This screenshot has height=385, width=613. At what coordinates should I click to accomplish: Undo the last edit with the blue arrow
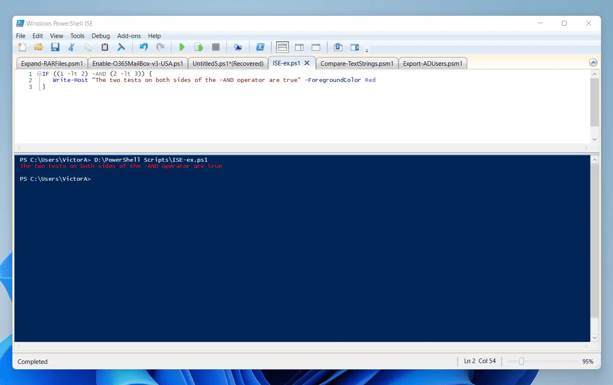[x=143, y=47]
